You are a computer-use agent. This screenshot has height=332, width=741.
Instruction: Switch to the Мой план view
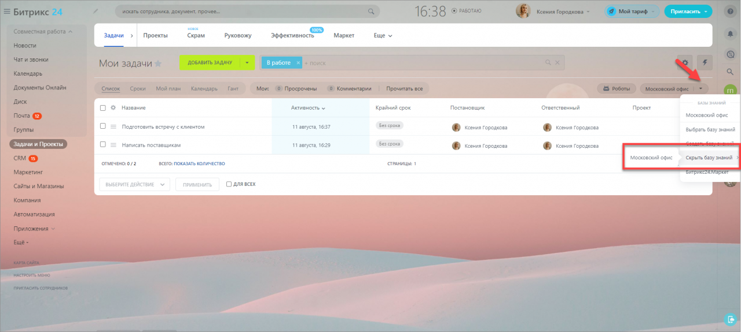168,89
